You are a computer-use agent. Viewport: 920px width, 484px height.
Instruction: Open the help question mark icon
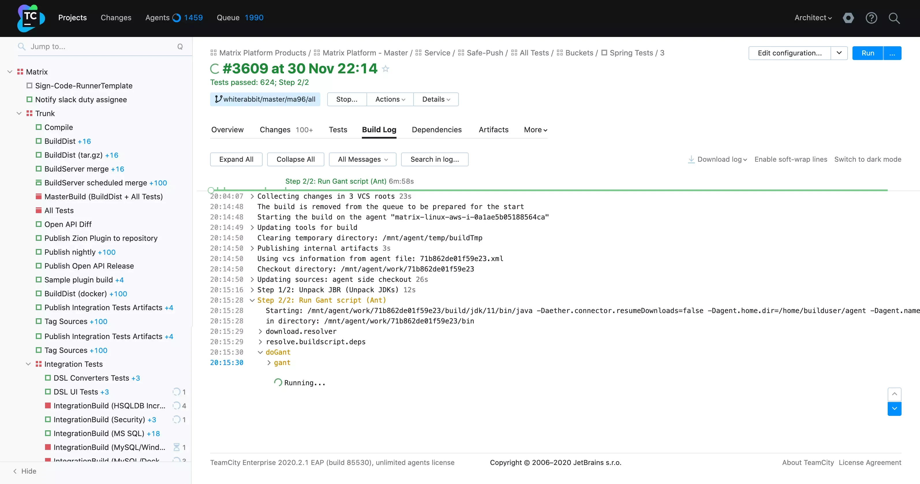pyautogui.click(x=871, y=18)
